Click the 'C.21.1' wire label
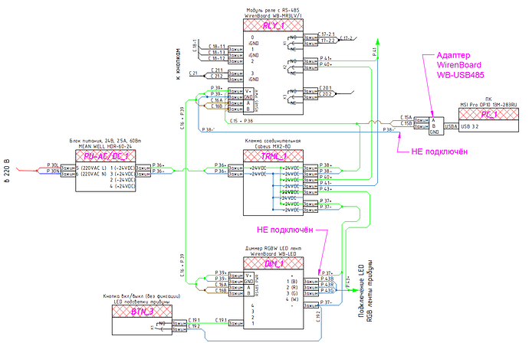 (x=217, y=70)
